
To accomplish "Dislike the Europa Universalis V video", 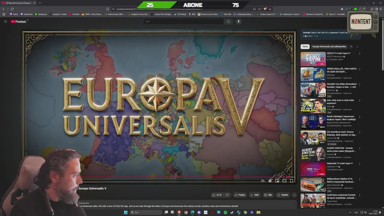I will [227, 195].
